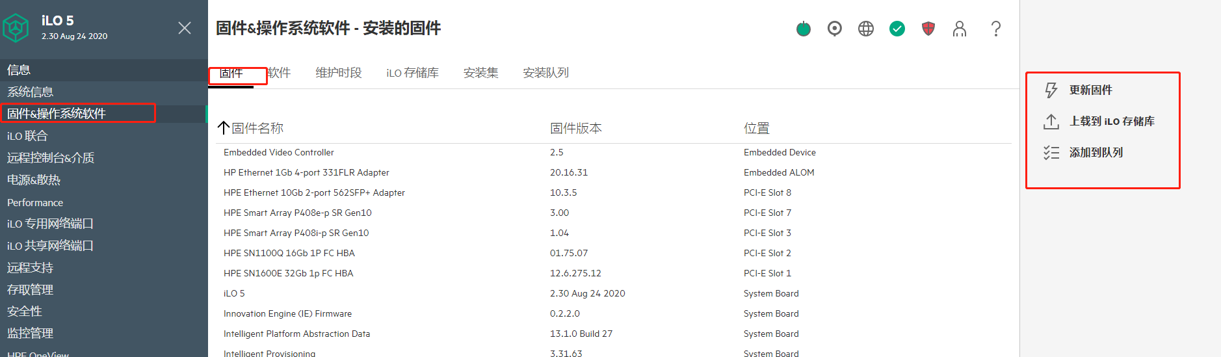Click the 2.30 Aug 24 2020 version cell
The image size is (1221, 357).
point(588,293)
